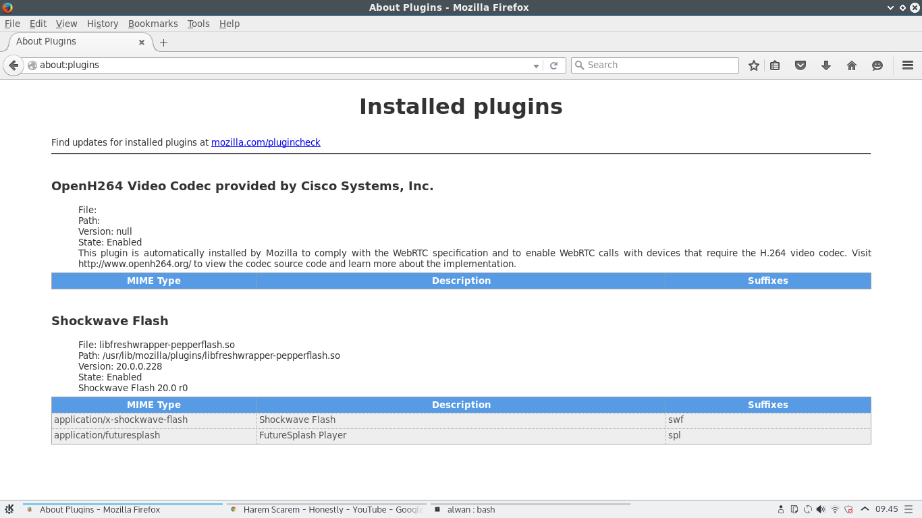Show bookmarks list icon in toolbar
922x518 pixels.
(x=775, y=65)
